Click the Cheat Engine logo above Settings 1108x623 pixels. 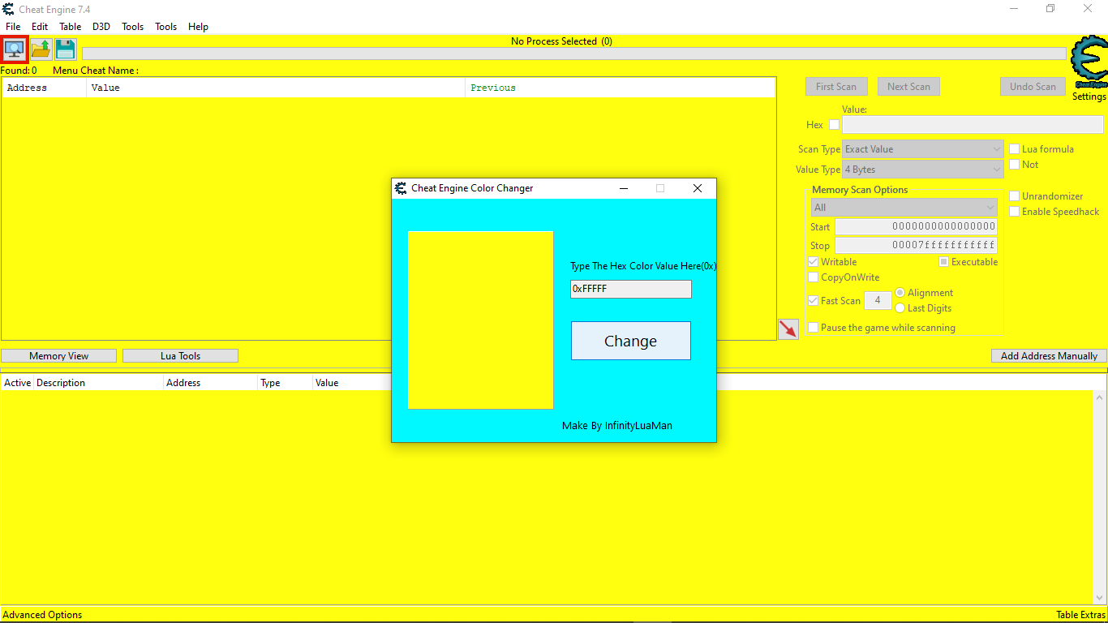tap(1089, 62)
